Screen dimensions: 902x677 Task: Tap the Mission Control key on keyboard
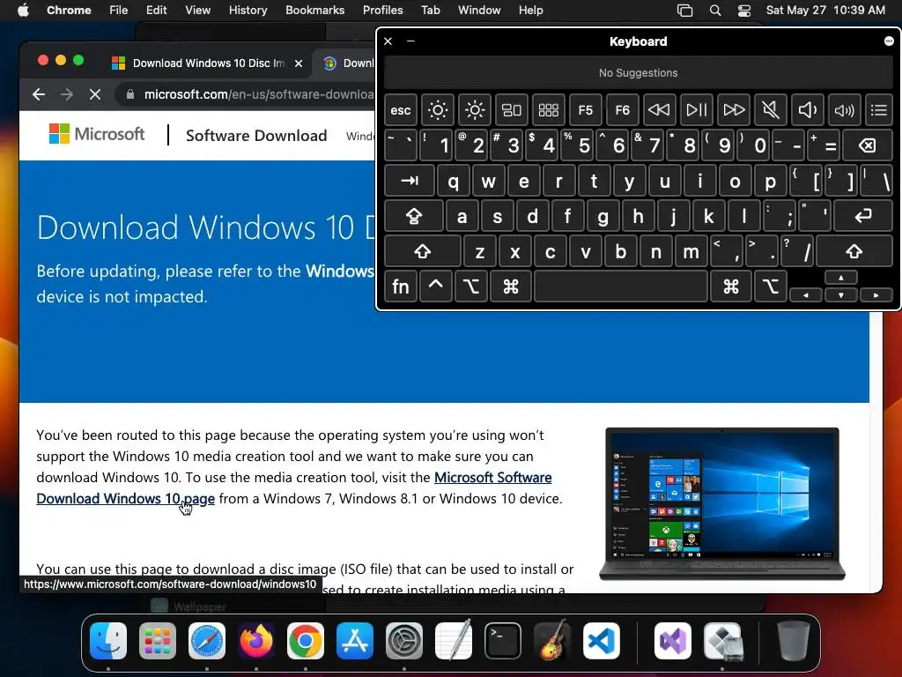512,110
